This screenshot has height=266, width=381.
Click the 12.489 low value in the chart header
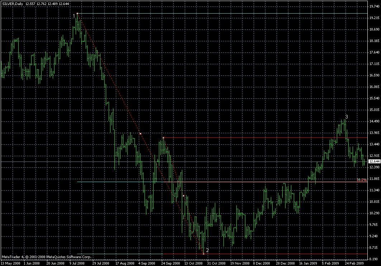pos(53,4)
